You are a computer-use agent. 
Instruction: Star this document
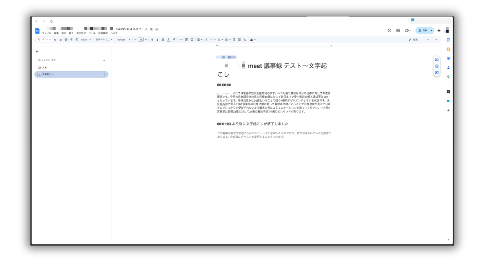tap(146, 29)
